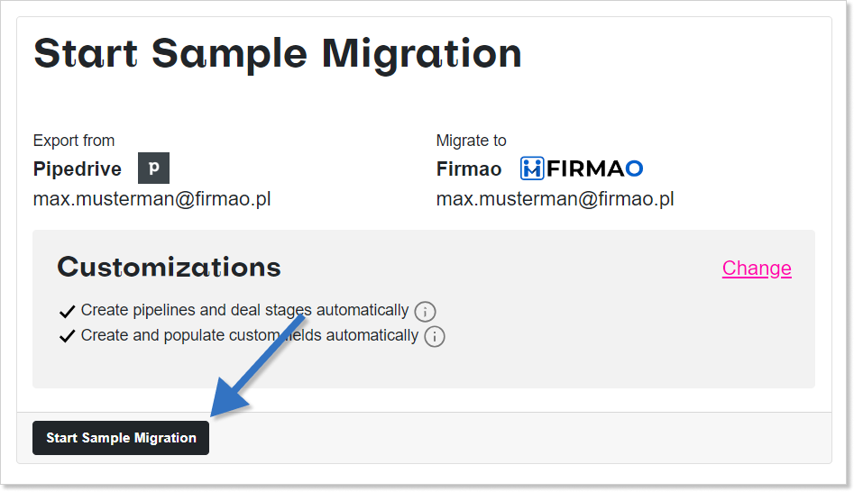Open the Change customizations link

757,268
